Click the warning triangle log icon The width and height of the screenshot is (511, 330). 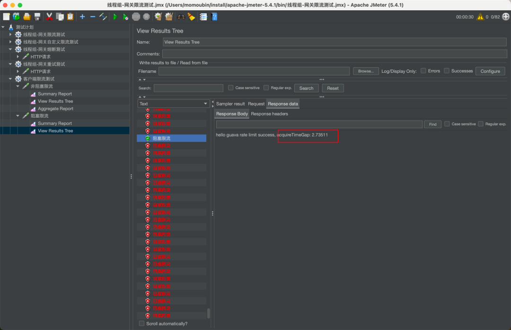(480, 17)
